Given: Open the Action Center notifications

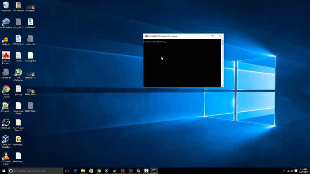Looking at the screenshot, I should 296,171.
